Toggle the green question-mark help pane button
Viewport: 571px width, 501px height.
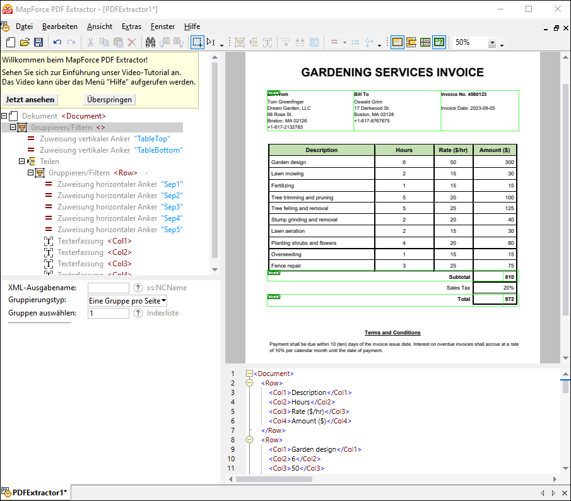(x=439, y=42)
